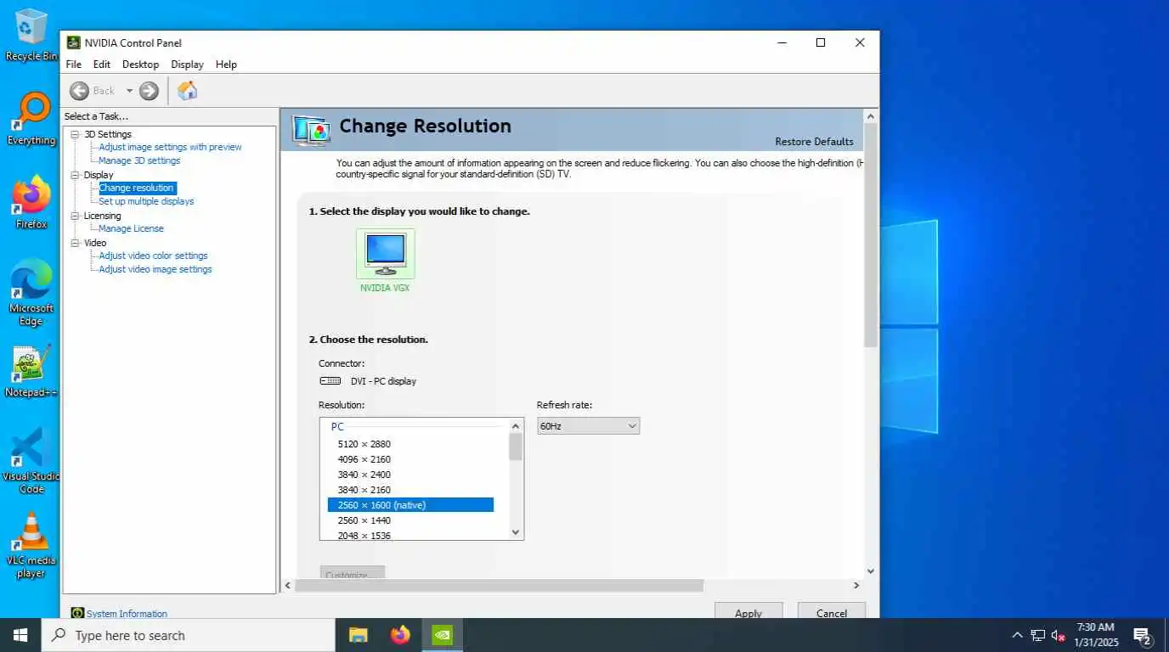1169x652 pixels.
Task: Open taskbar clock showing 7:30 AM
Action: pyautogui.click(x=1095, y=635)
